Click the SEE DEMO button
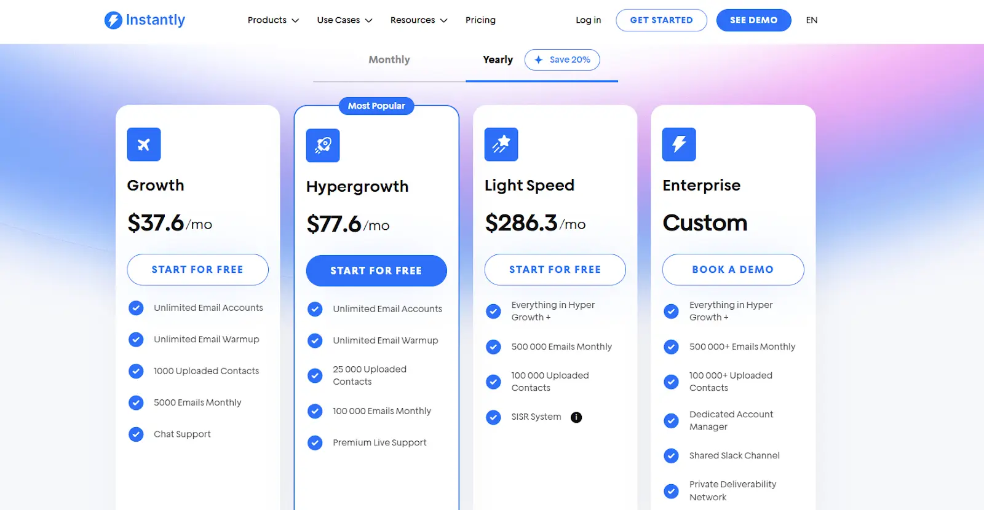 point(753,20)
